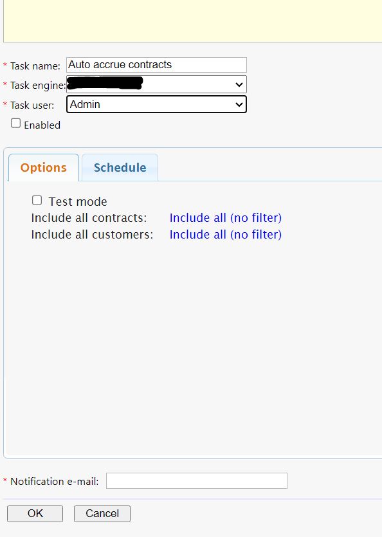The height and width of the screenshot is (537, 382).
Task: Click the Task engine dropdown chevron arrow
Action: pyautogui.click(x=239, y=85)
